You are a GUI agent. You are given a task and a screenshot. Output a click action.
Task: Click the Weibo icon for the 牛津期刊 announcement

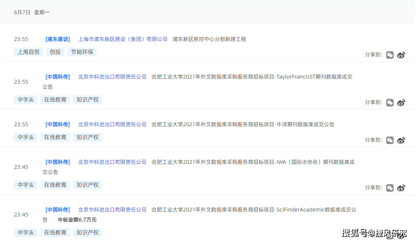pos(401,140)
